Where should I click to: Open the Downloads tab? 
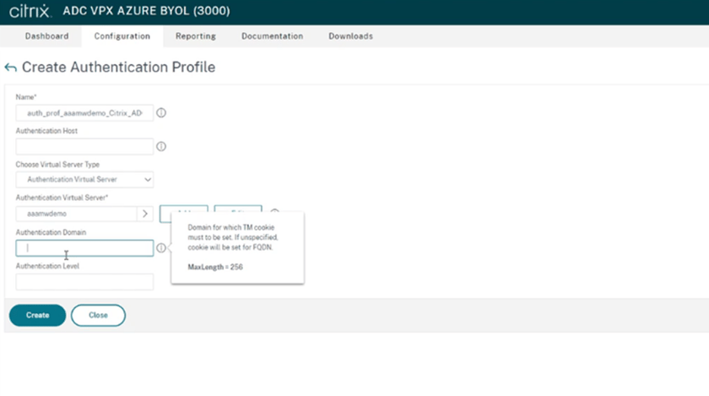pyautogui.click(x=351, y=36)
